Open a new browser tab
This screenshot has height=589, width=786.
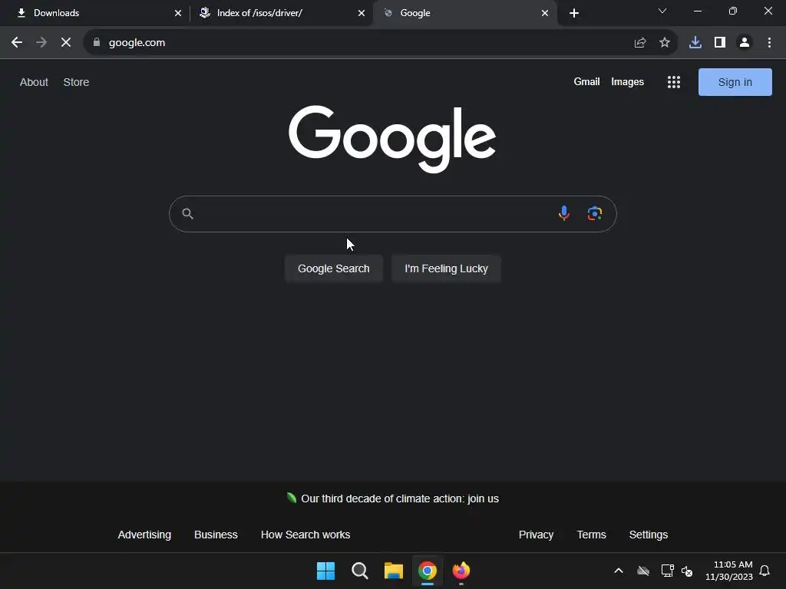(574, 13)
